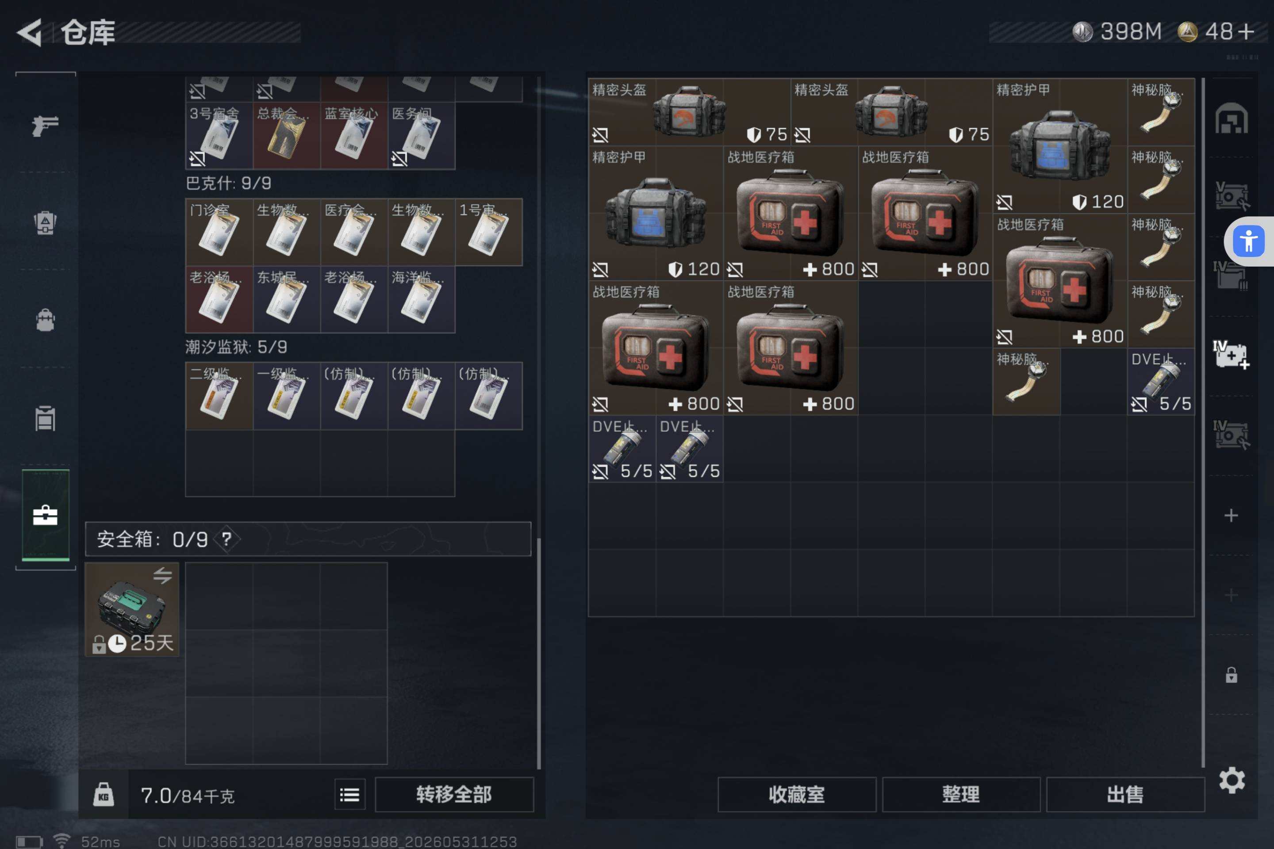This screenshot has height=849, width=1274.
Task: Select the 东城居 key card
Action: point(287,299)
